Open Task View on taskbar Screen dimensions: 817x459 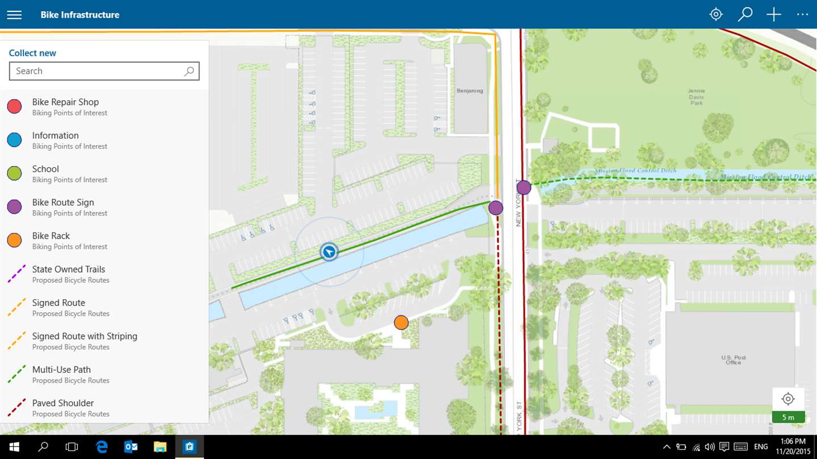[71, 447]
